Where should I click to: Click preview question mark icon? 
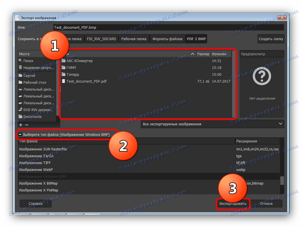[x=262, y=76]
